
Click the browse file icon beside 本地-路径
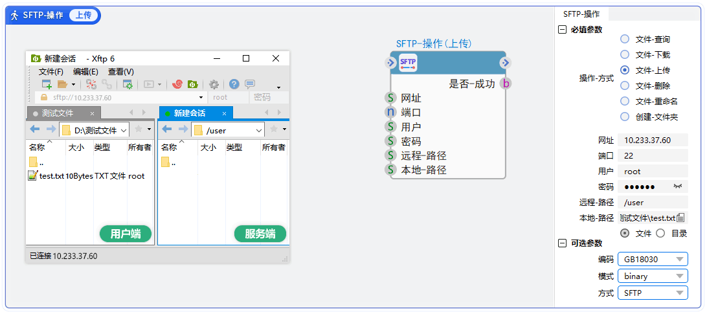point(680,218)
